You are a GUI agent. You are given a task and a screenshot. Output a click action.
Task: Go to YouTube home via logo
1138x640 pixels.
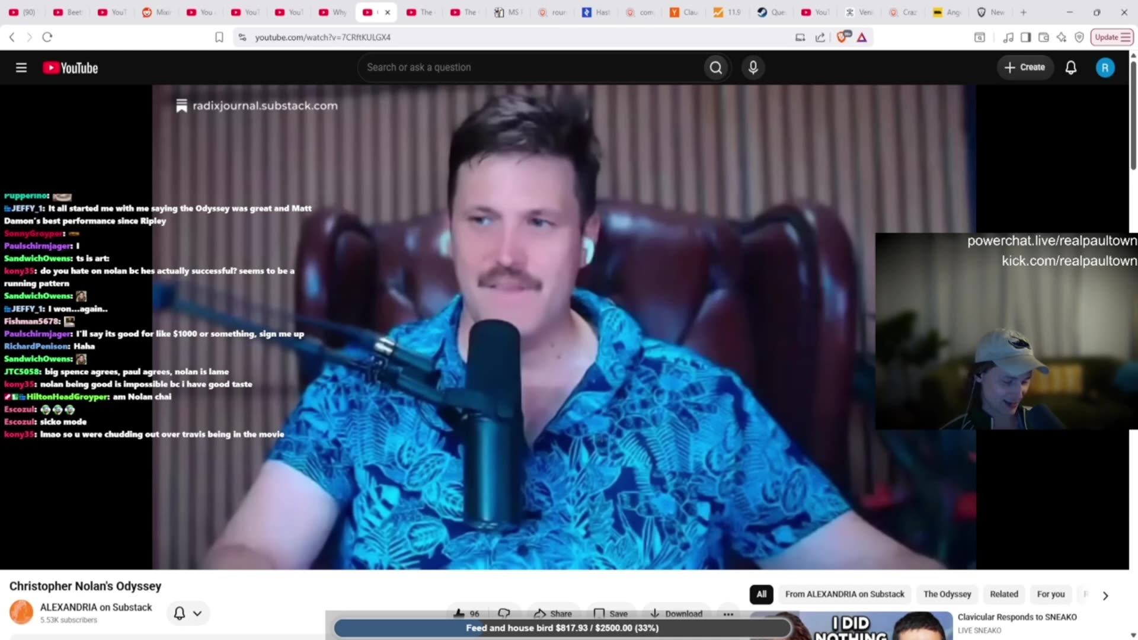pyautogui.click(x=71, y=68)
